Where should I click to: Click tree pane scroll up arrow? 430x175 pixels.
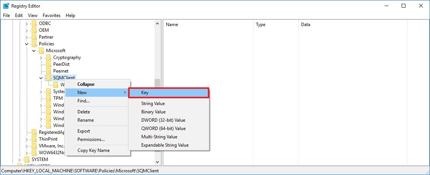[x=158, y=23]
